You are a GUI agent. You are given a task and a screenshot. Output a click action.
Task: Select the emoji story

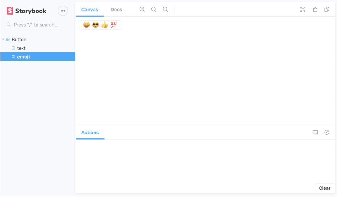tap(38, 57)
